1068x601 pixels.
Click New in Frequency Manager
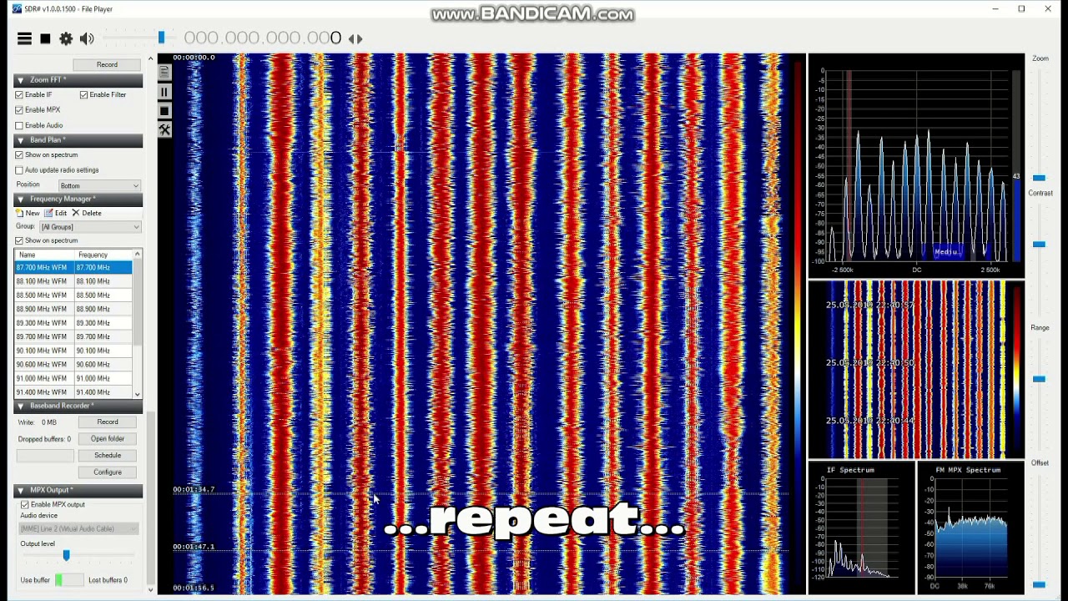tap(28, 213)
